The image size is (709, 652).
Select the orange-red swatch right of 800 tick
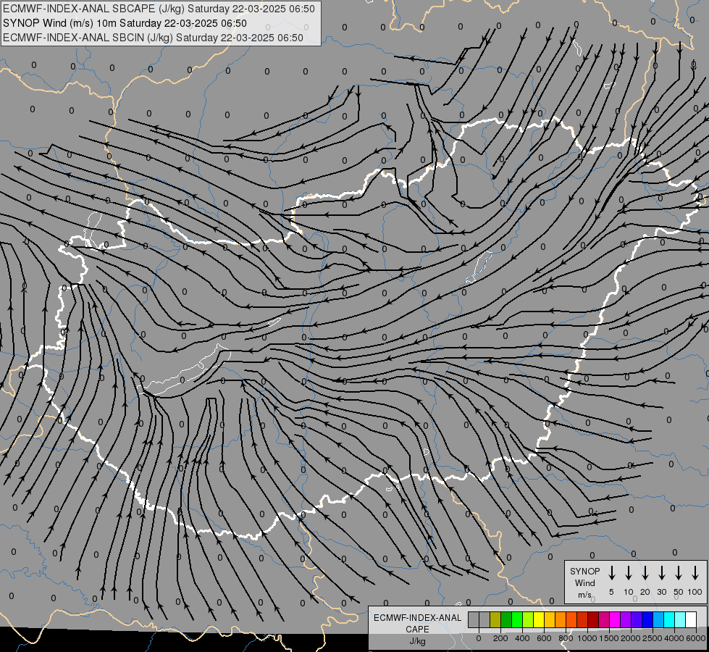pos(571,620)
